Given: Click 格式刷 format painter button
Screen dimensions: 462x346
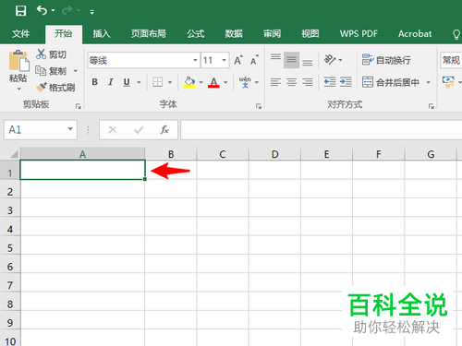Looking at the screenshot, I should [55, 88].
